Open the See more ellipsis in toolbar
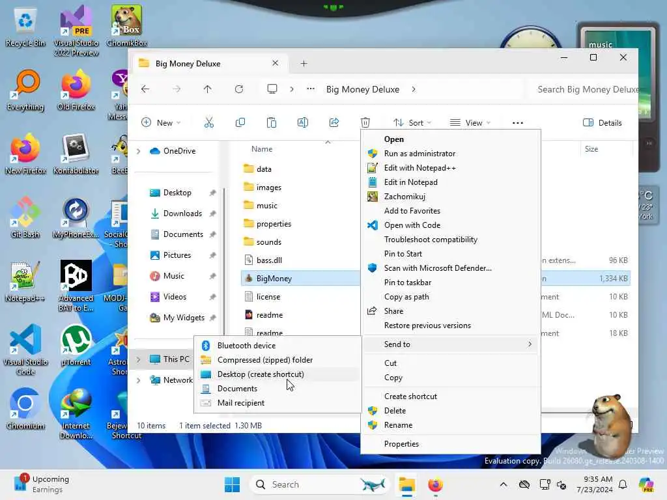This screenshot has width=667, height=500. [x=518, y=123]
